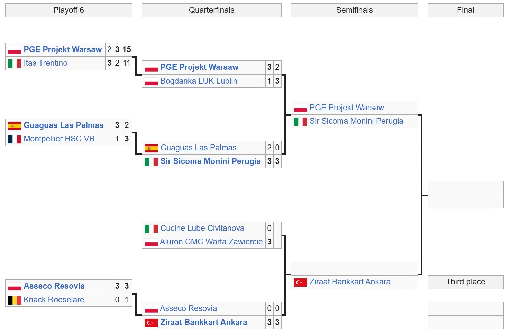
Task: Click the France flag beside Montpellier HSC VB
Action: tap(15, 139)
